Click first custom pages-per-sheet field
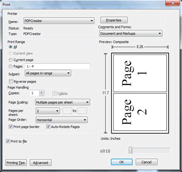Viewport: 182px width, 172px height. pyautogui.click(x=67, y=111)
